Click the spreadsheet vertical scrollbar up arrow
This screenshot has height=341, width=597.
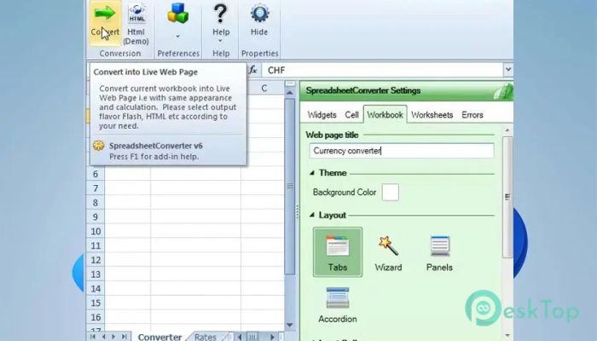(290, 92)
